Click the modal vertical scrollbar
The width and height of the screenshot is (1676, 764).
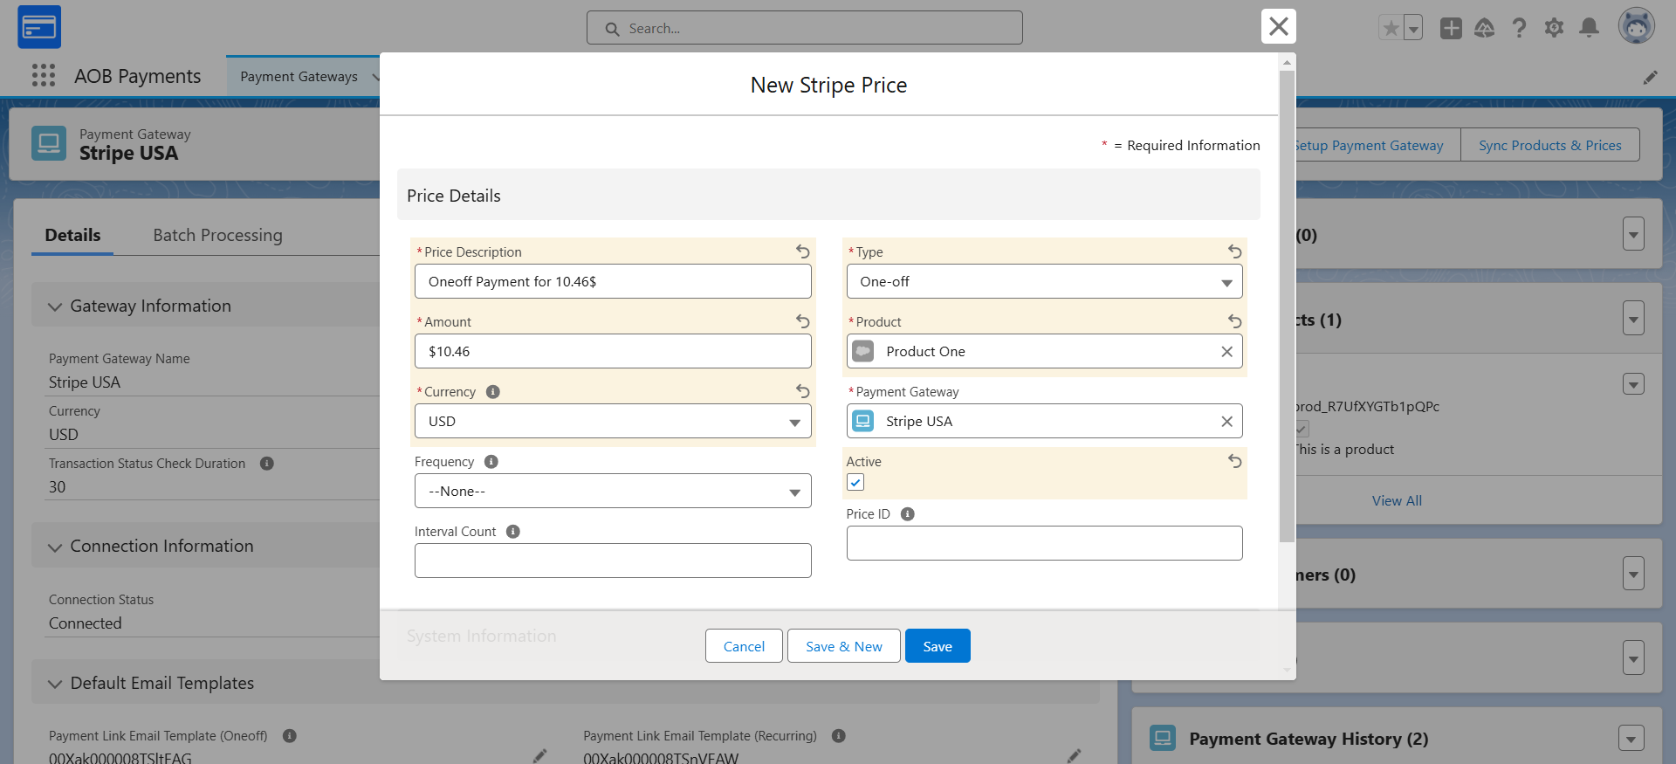1287,306
